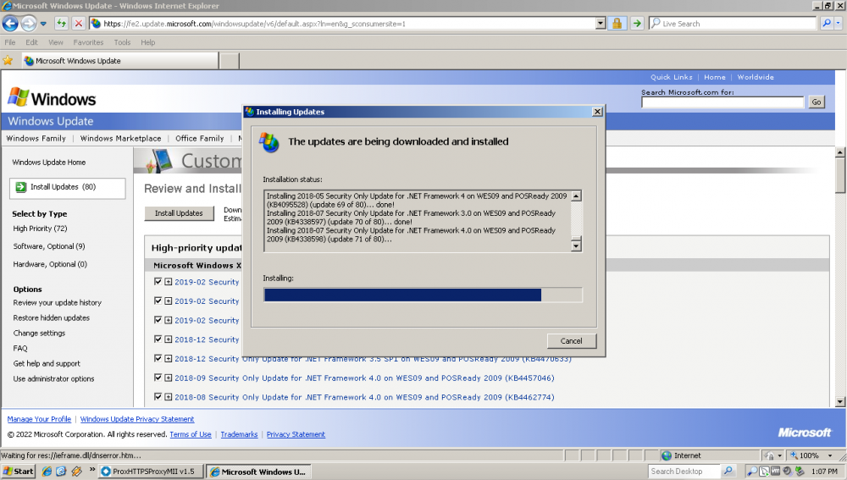
Task: Click the Internet zone globe in status bar
Action: pyautogui.click(x=667, y=455)
